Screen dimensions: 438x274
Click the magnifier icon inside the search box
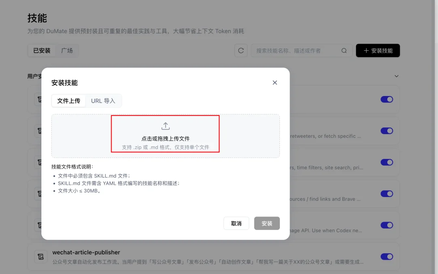coord(344,50)
